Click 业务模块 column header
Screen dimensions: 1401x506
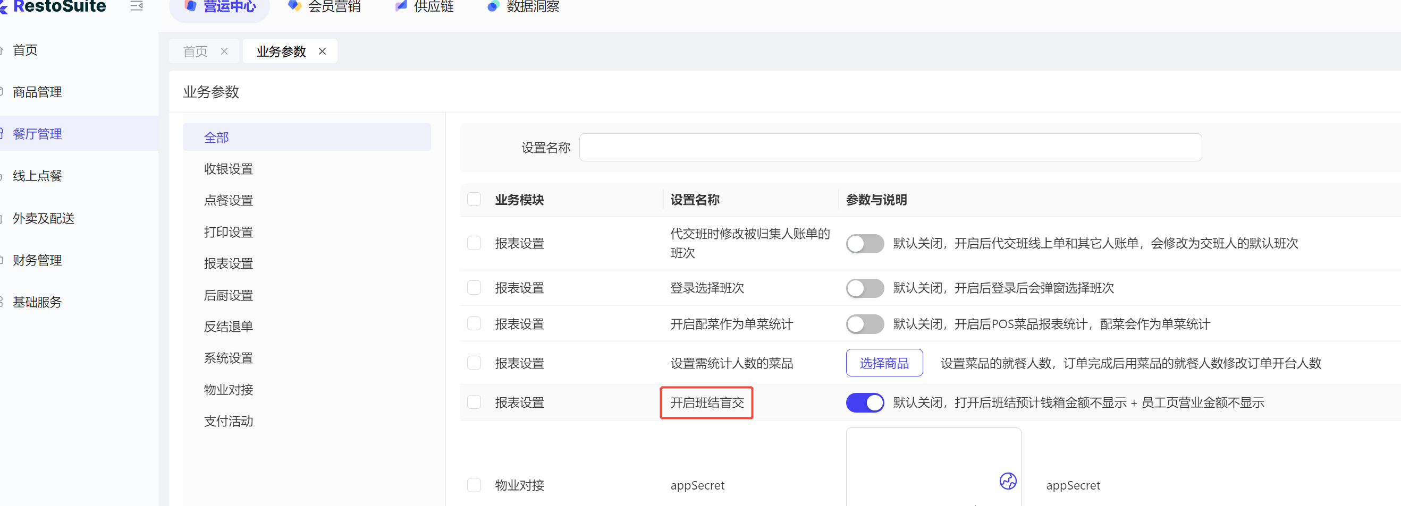(519, 200)
